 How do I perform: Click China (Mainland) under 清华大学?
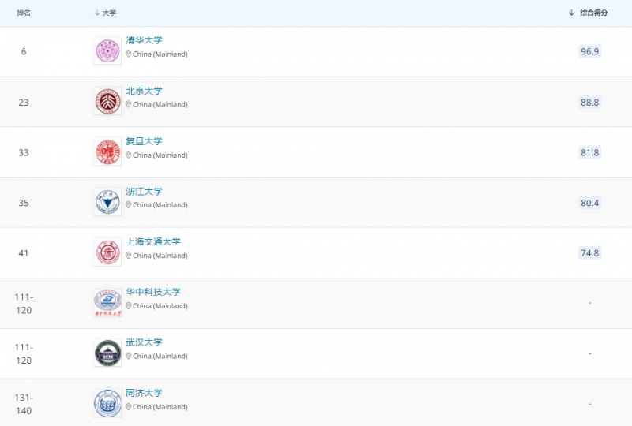pyautogui.click(x=160, y=54)
